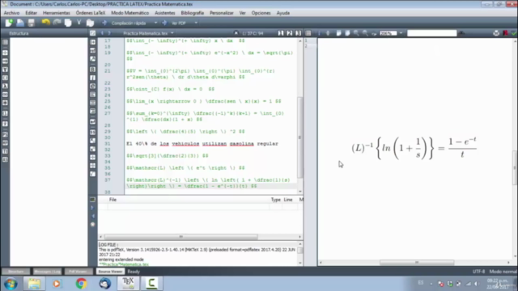Image resolution: width=518 pixels, height=291 pixels.
Task: Click the Cut scissors icon
Action: point(79,23)
